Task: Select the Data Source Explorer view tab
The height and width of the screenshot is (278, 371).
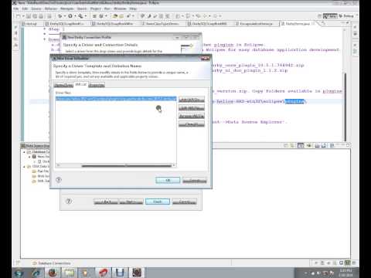Action: click(x=36, y=146)
